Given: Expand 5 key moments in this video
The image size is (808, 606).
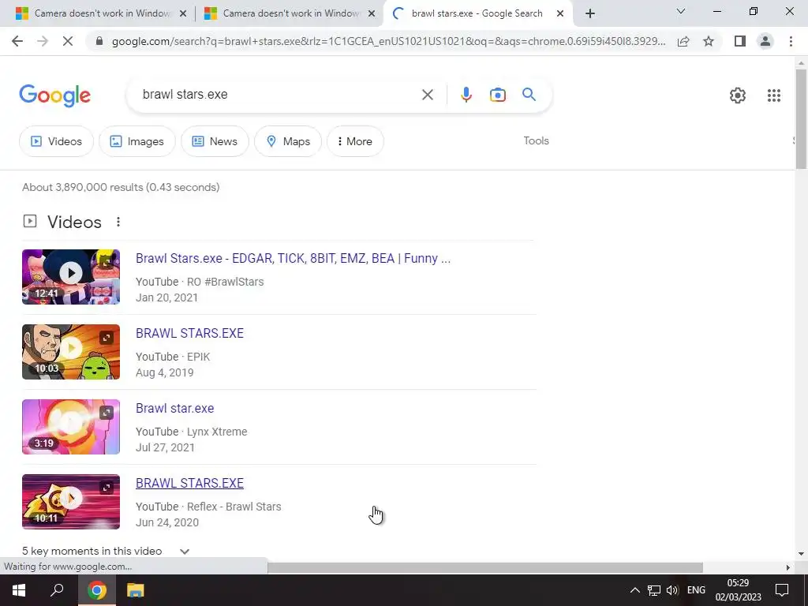Looking at the screenshot, I should click(107, 551).
